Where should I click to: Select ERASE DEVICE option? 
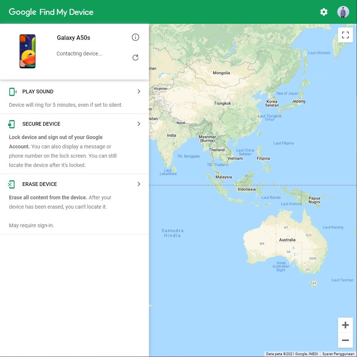coord(40,184)
